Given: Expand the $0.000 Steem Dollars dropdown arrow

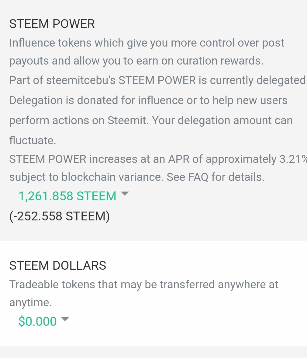Looking at the screenshot, I should (65, 319).
